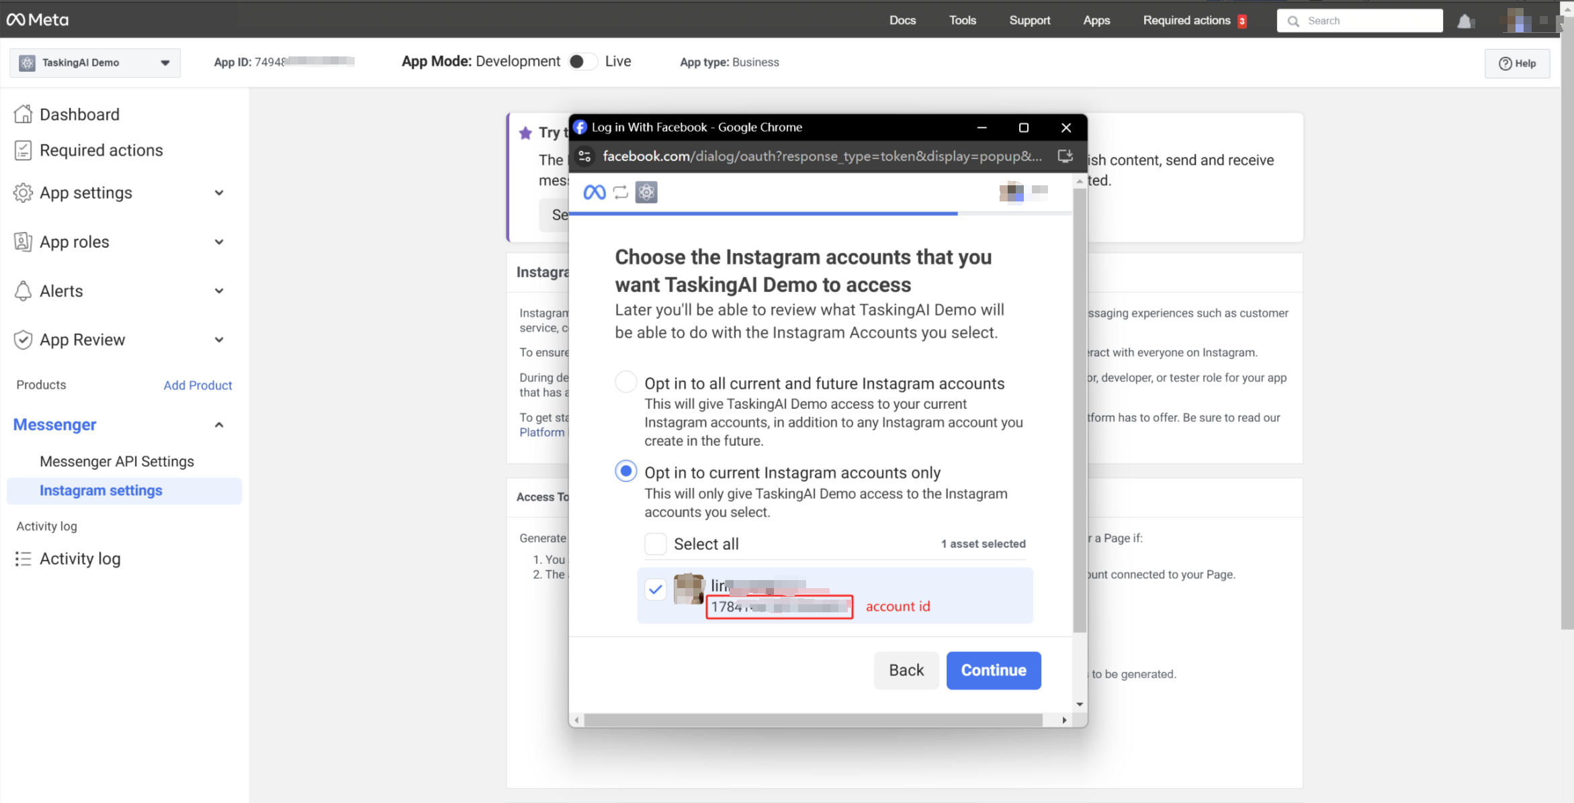Viewport: 1574px width, 803px height.
Task: Click the purple star icon on the Try card
Action: click(x=525, y=133)
